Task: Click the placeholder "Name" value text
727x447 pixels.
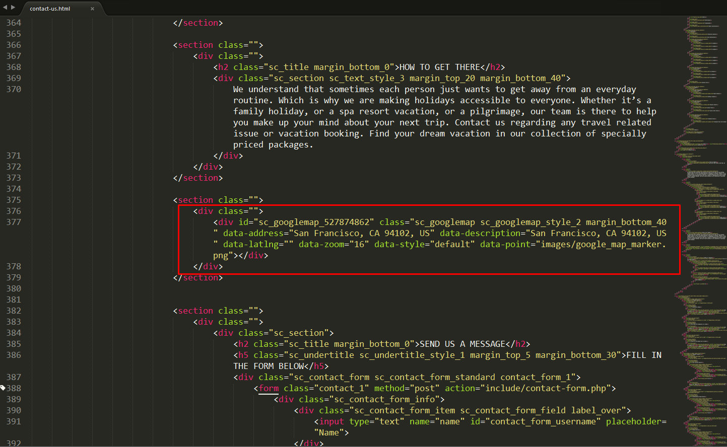Action: click(x=329, y=432)
